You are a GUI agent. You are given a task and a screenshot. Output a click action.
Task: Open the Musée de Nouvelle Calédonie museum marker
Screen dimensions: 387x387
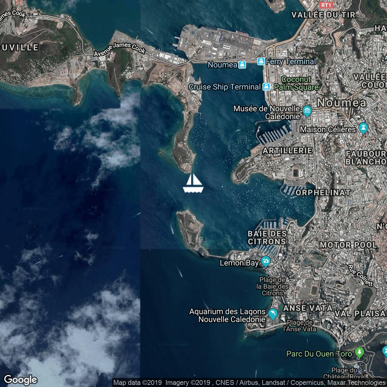click(307, 111)
